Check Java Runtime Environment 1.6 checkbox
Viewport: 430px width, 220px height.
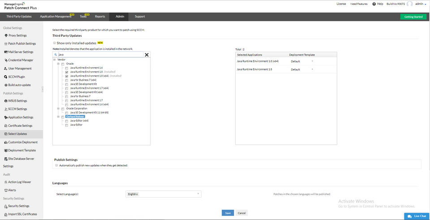point(67,68)
